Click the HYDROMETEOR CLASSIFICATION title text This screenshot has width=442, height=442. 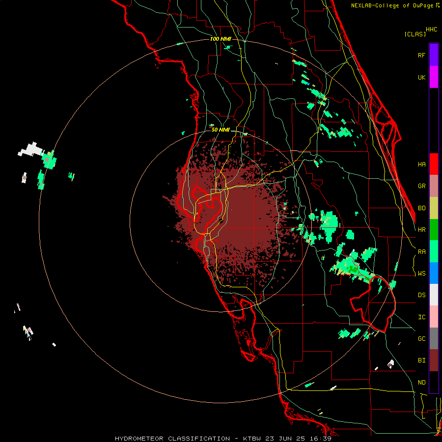coord(172,439)
